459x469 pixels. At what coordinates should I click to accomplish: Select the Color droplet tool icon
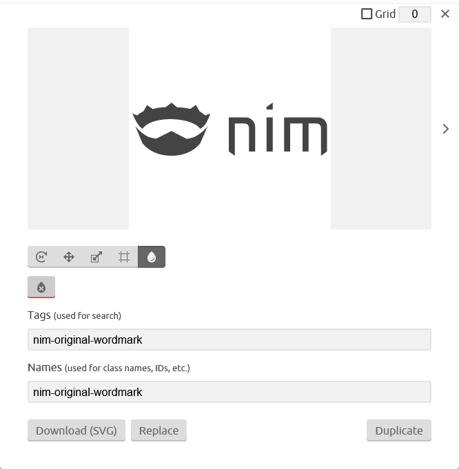152,257
